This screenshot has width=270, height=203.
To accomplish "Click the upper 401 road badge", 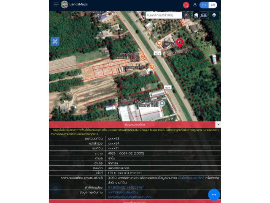I will point(157,53).
